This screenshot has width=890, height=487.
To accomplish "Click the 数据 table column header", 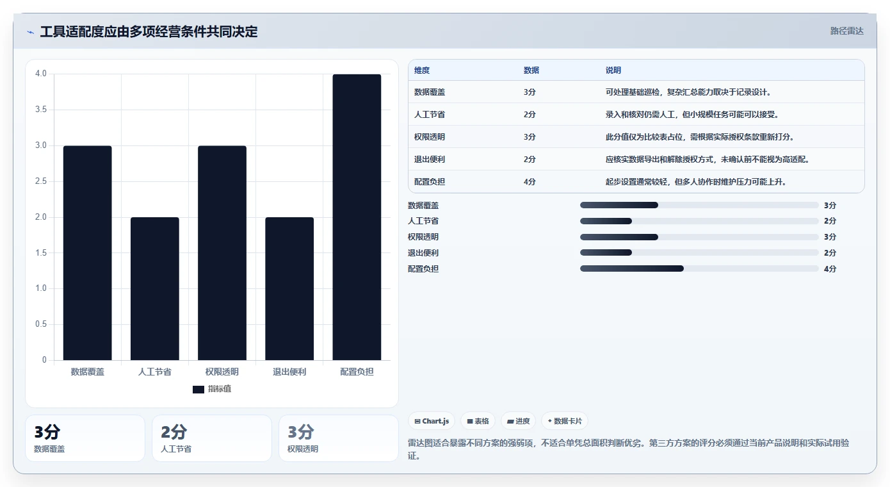I will (531, 70).
